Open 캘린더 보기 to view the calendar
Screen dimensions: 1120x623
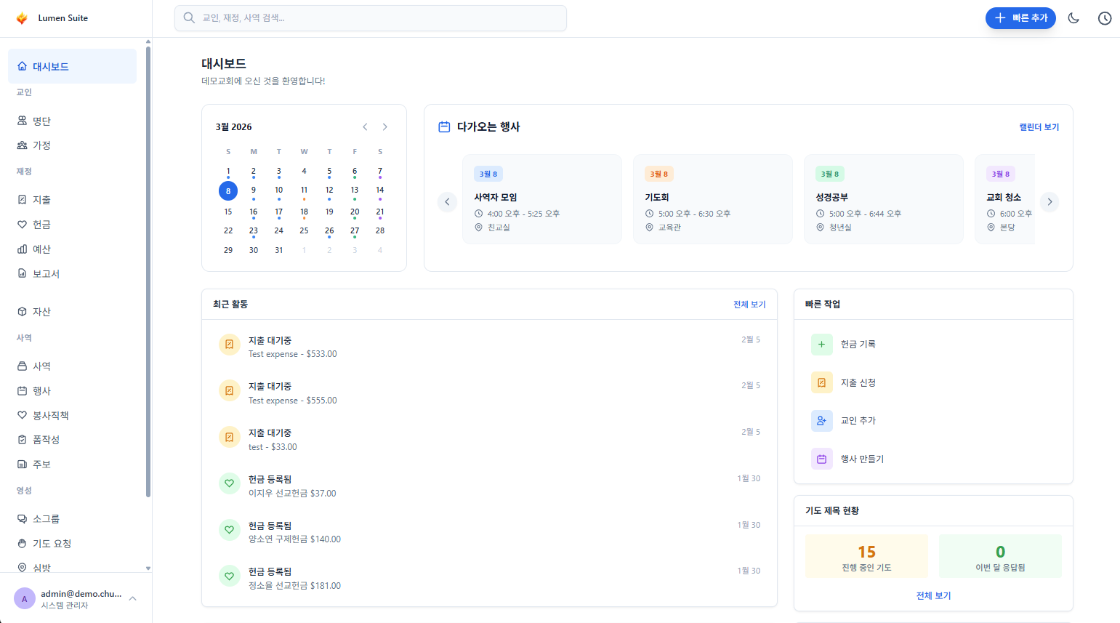pyautogui.click(x=1039, y=126)
